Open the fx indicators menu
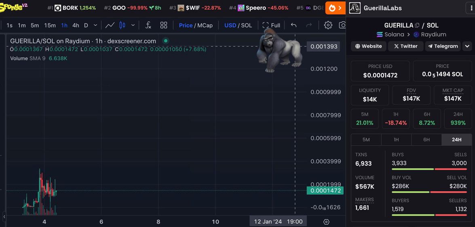Viewport: 475px width, 227px height. pos(148,25)
